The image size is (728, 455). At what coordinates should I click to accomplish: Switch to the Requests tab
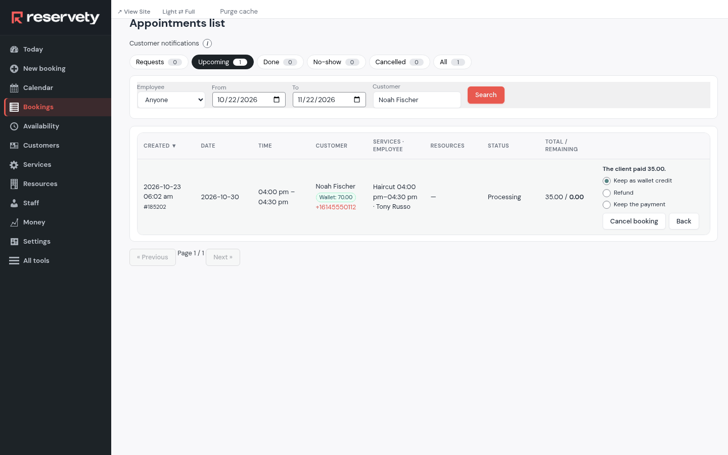pos(159,62)
